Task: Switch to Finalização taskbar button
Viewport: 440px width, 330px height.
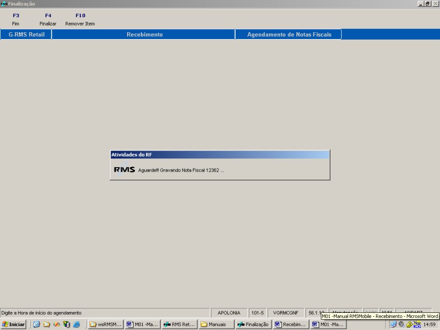Action: tap(254, 325)
